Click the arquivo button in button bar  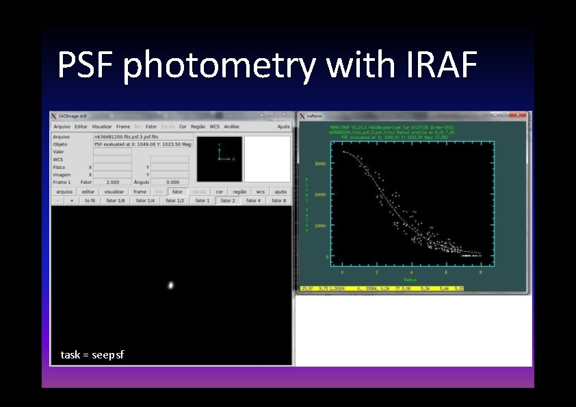[x=64, y=192]
